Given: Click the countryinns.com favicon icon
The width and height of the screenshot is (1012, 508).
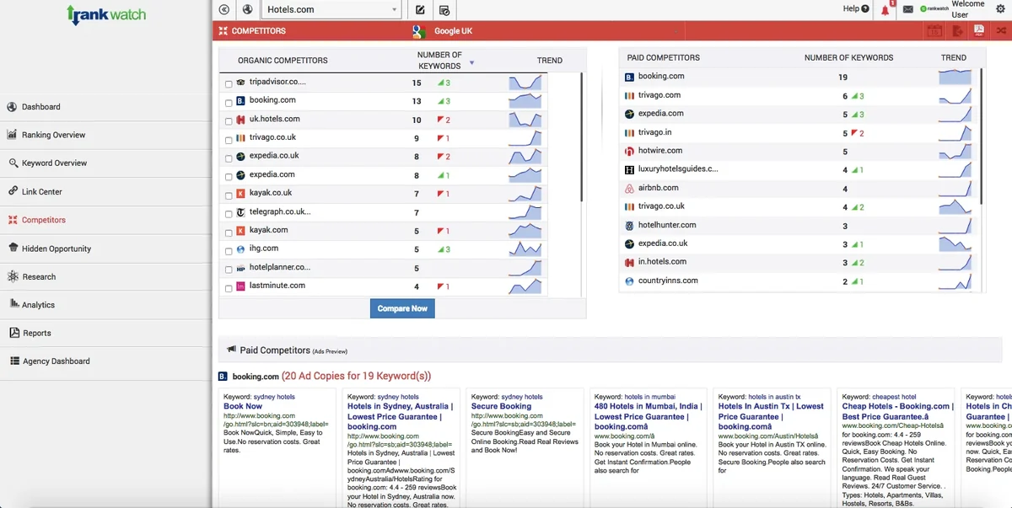Looking at the screenshot, I should coord(629,281).
